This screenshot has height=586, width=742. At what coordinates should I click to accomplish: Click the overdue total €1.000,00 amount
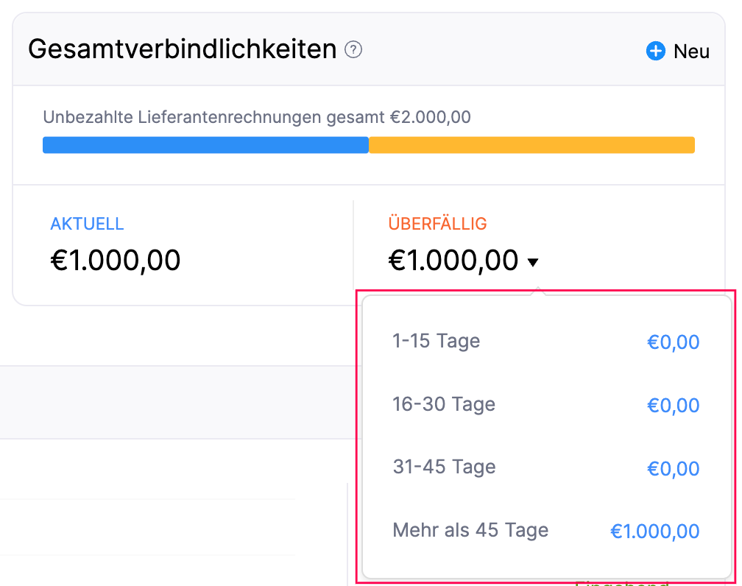click(453, 261)
